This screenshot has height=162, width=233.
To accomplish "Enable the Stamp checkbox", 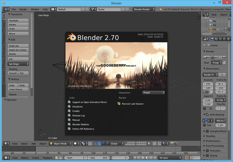I will point(207,156).
